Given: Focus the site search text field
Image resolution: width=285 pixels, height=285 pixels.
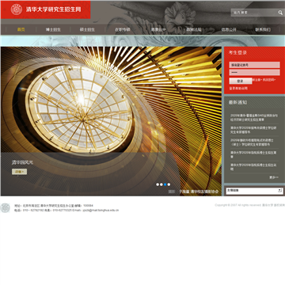Looking at the screenshot, I should 254,13.
